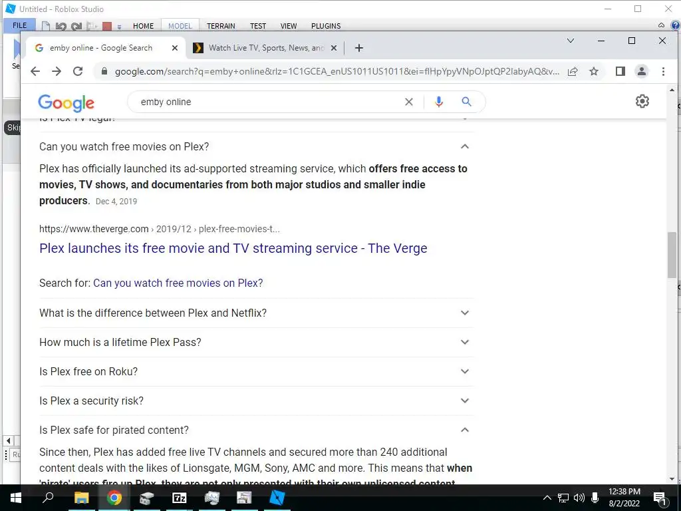Screen dimensions: 681x511
Task: Open TEST tab in Roblox Studio
Action: click(x=258, y=26)
